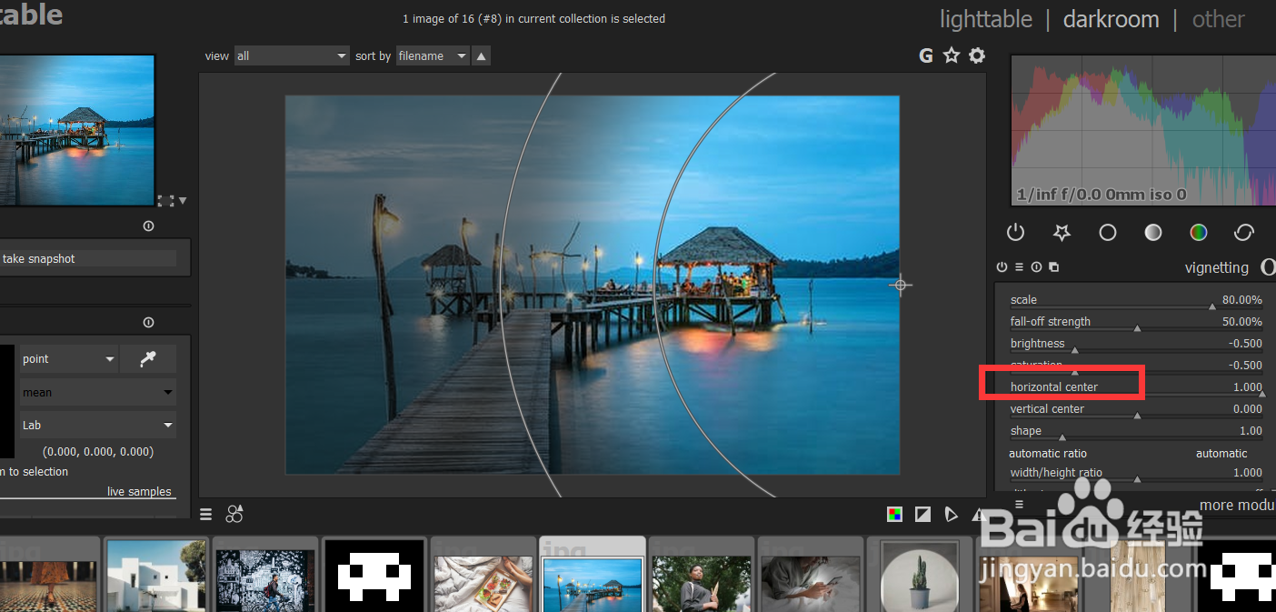1276x612 pixels.
Task: Select first skull placeholder filmstrip thumbnail
Action: tap(374, 576)
